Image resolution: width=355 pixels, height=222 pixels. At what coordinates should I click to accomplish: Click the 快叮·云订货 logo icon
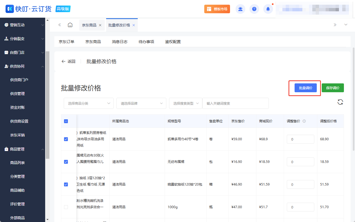click(10, 9)
